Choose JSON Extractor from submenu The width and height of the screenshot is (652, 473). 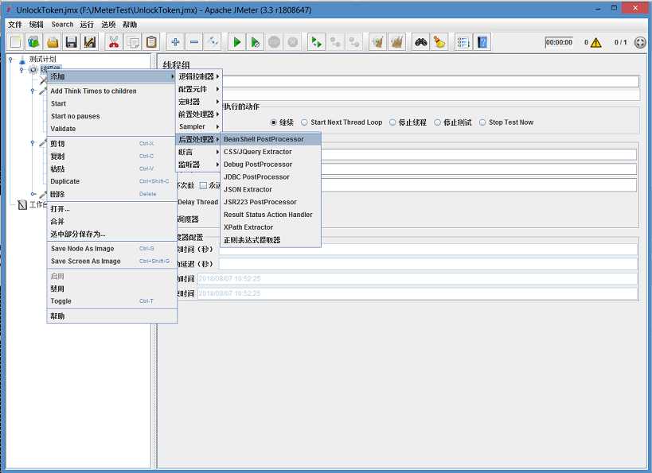coord(271,189)
